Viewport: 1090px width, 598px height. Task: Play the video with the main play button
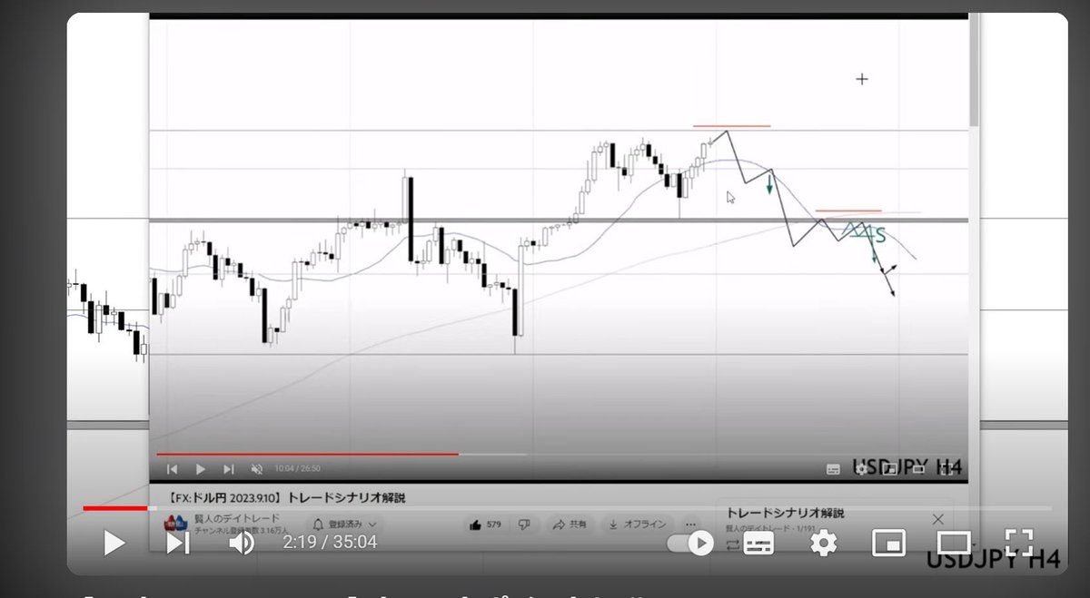pyautogui.click(x=114, y=543)
